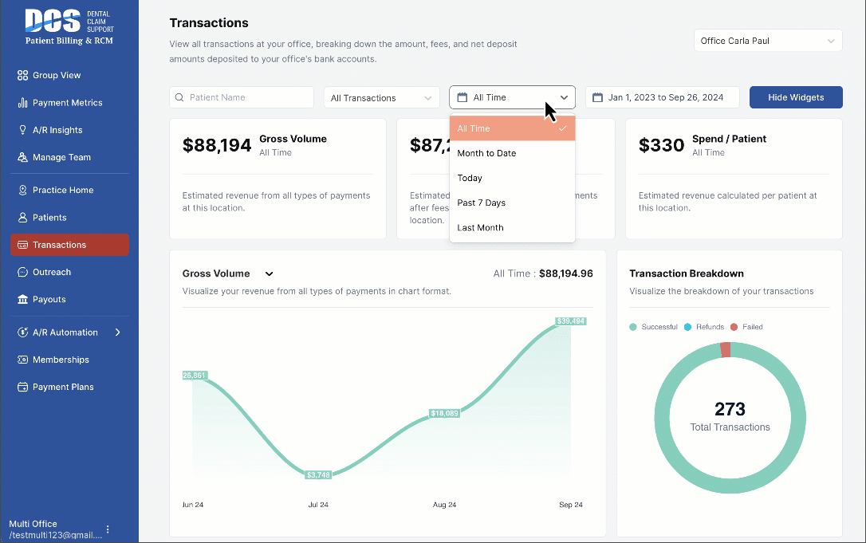Toggle Successful legend in Transaction Breakdown
The height and width of the screenshot is (543, 866).
[x=654, y=327]
